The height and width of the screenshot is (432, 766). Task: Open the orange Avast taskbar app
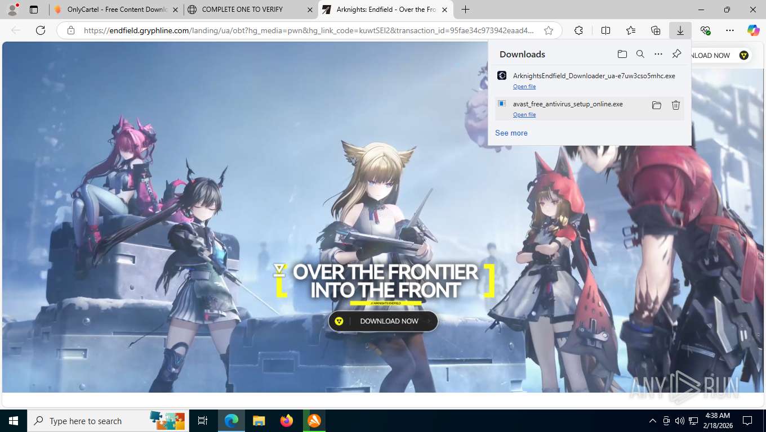click(314, 421)
